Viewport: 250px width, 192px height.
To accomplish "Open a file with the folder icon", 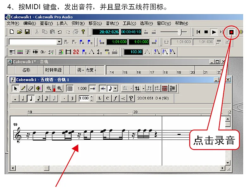I will pyautogui.click(x=19, y=32).
